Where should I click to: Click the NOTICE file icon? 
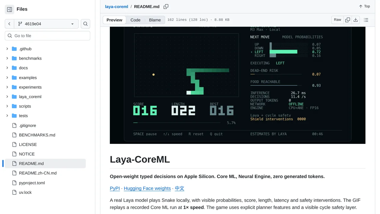(14, 154)
